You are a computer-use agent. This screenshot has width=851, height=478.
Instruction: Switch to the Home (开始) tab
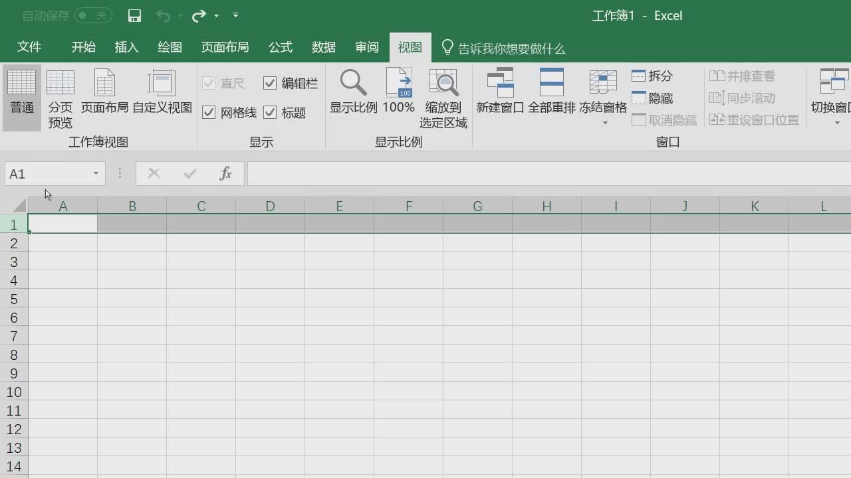84,47
